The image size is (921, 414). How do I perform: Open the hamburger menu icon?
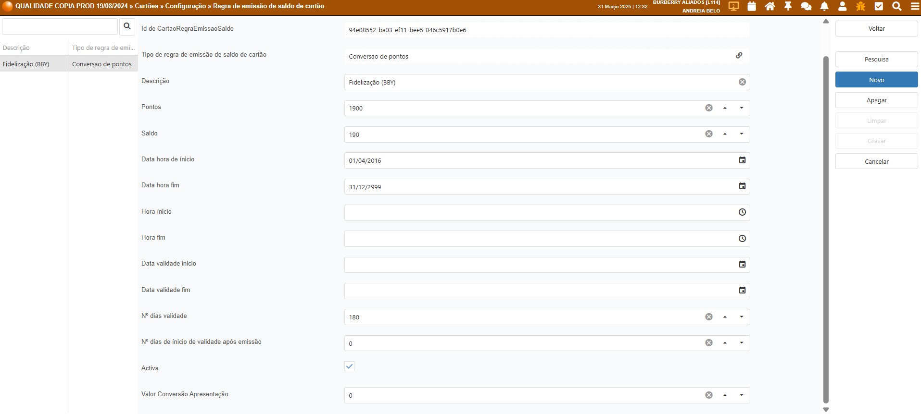tap(915, 6)
